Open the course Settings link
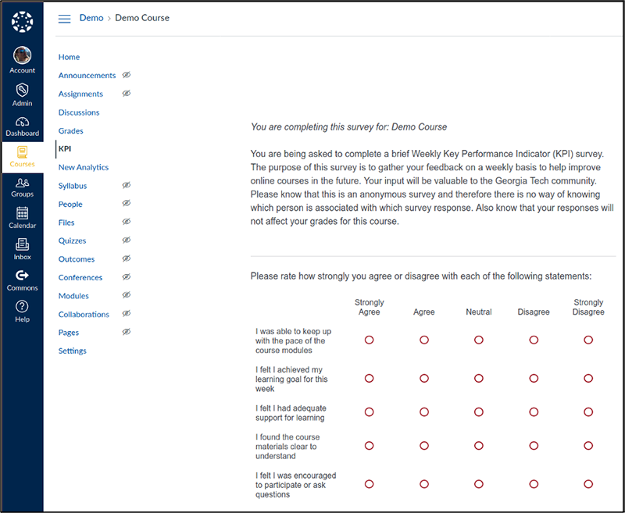Image resolution: width=625 pixels, height=513 pixels. (72, 351)
